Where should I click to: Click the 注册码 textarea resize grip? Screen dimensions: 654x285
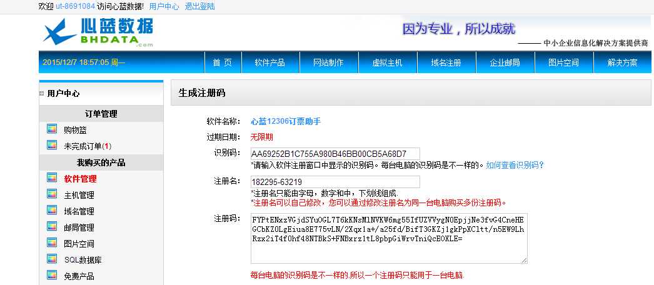click(x=523, y=260)
